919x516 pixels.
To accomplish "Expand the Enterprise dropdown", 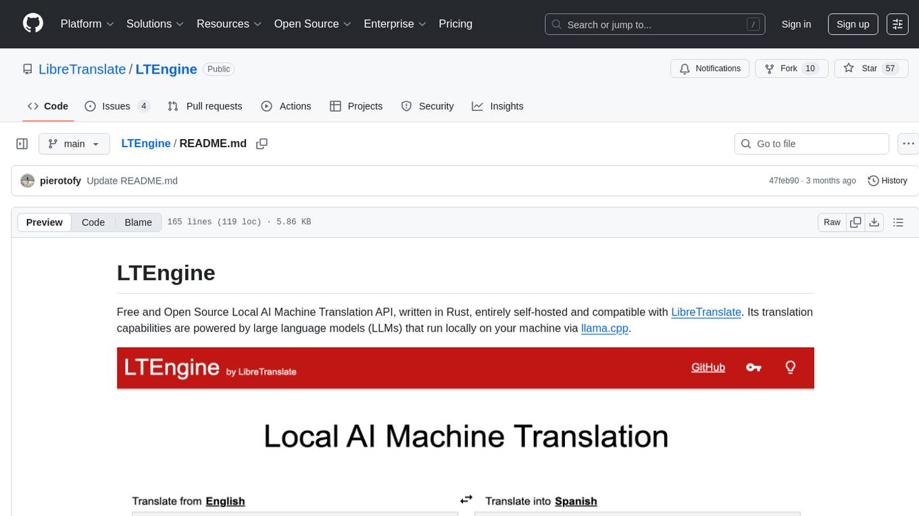I will pyautogui.click(x=395, y=24).
